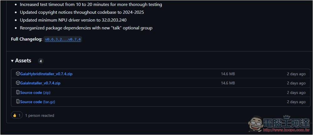Click the 14.6 MB size of GaiaHybridInstaller
This screenshot has width=313, height=135.
click(x=228, y=74)
